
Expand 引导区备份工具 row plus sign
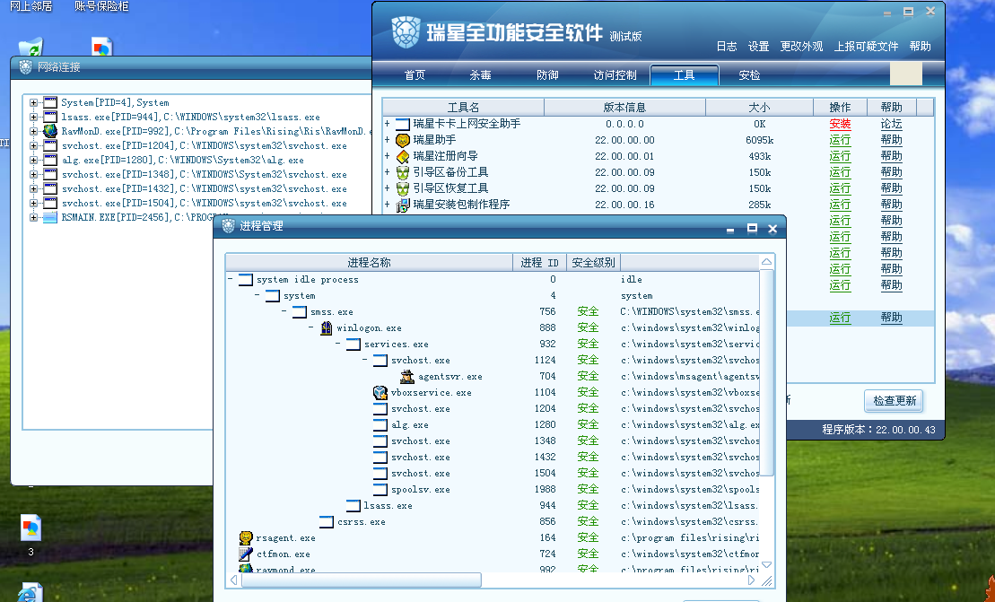[x=387, y=172]
